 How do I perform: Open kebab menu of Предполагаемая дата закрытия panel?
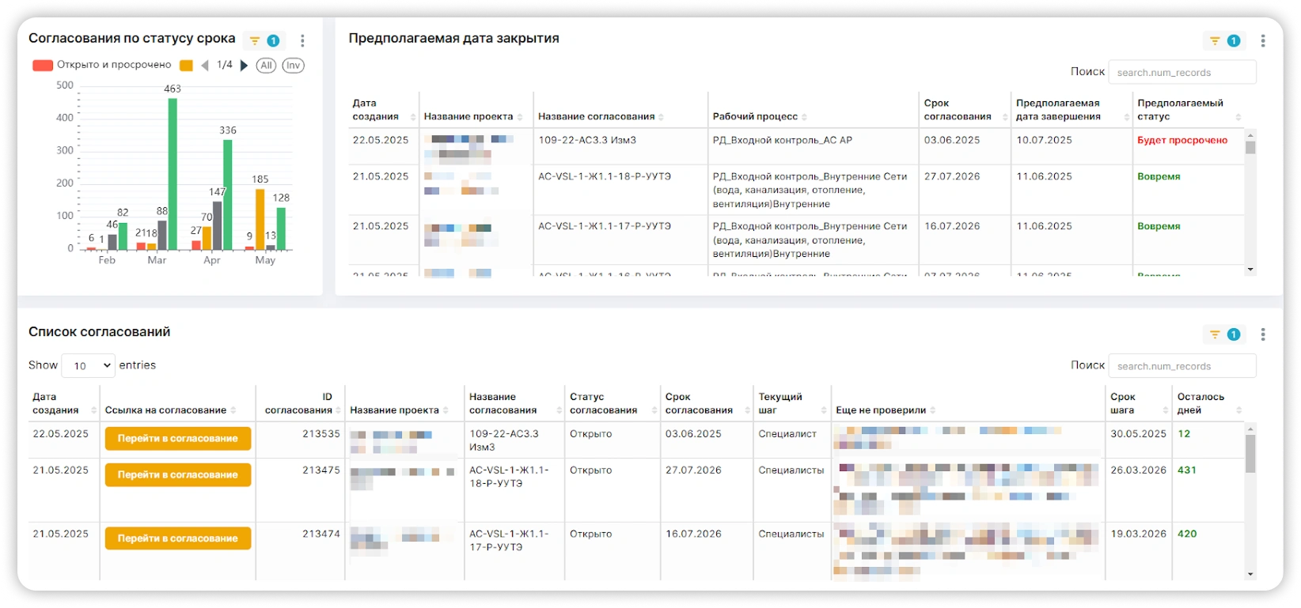point(1262,41)
